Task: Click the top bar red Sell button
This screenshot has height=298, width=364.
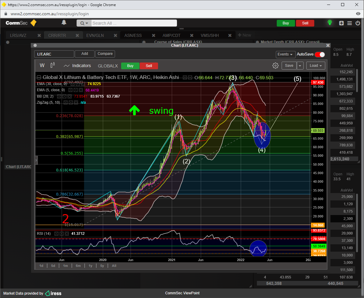Action: 305,23
